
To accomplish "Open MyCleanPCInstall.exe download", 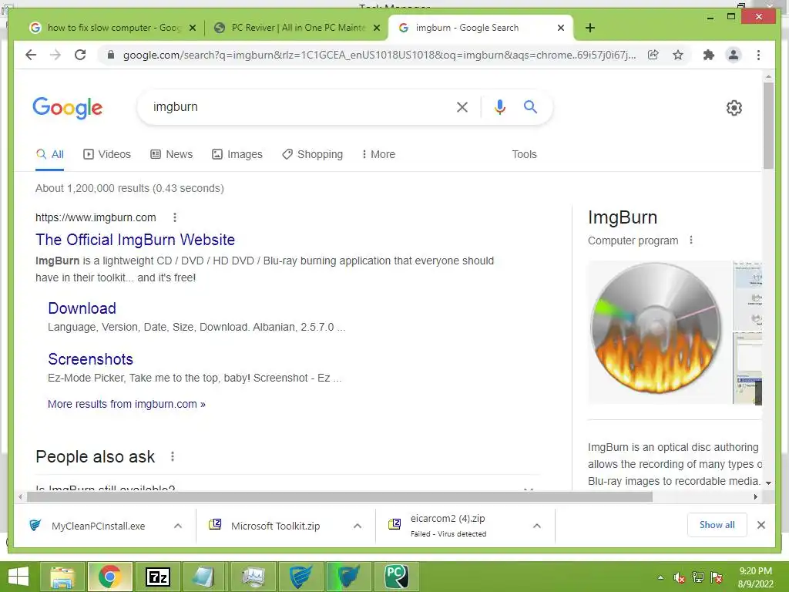I will pos(98,526).
